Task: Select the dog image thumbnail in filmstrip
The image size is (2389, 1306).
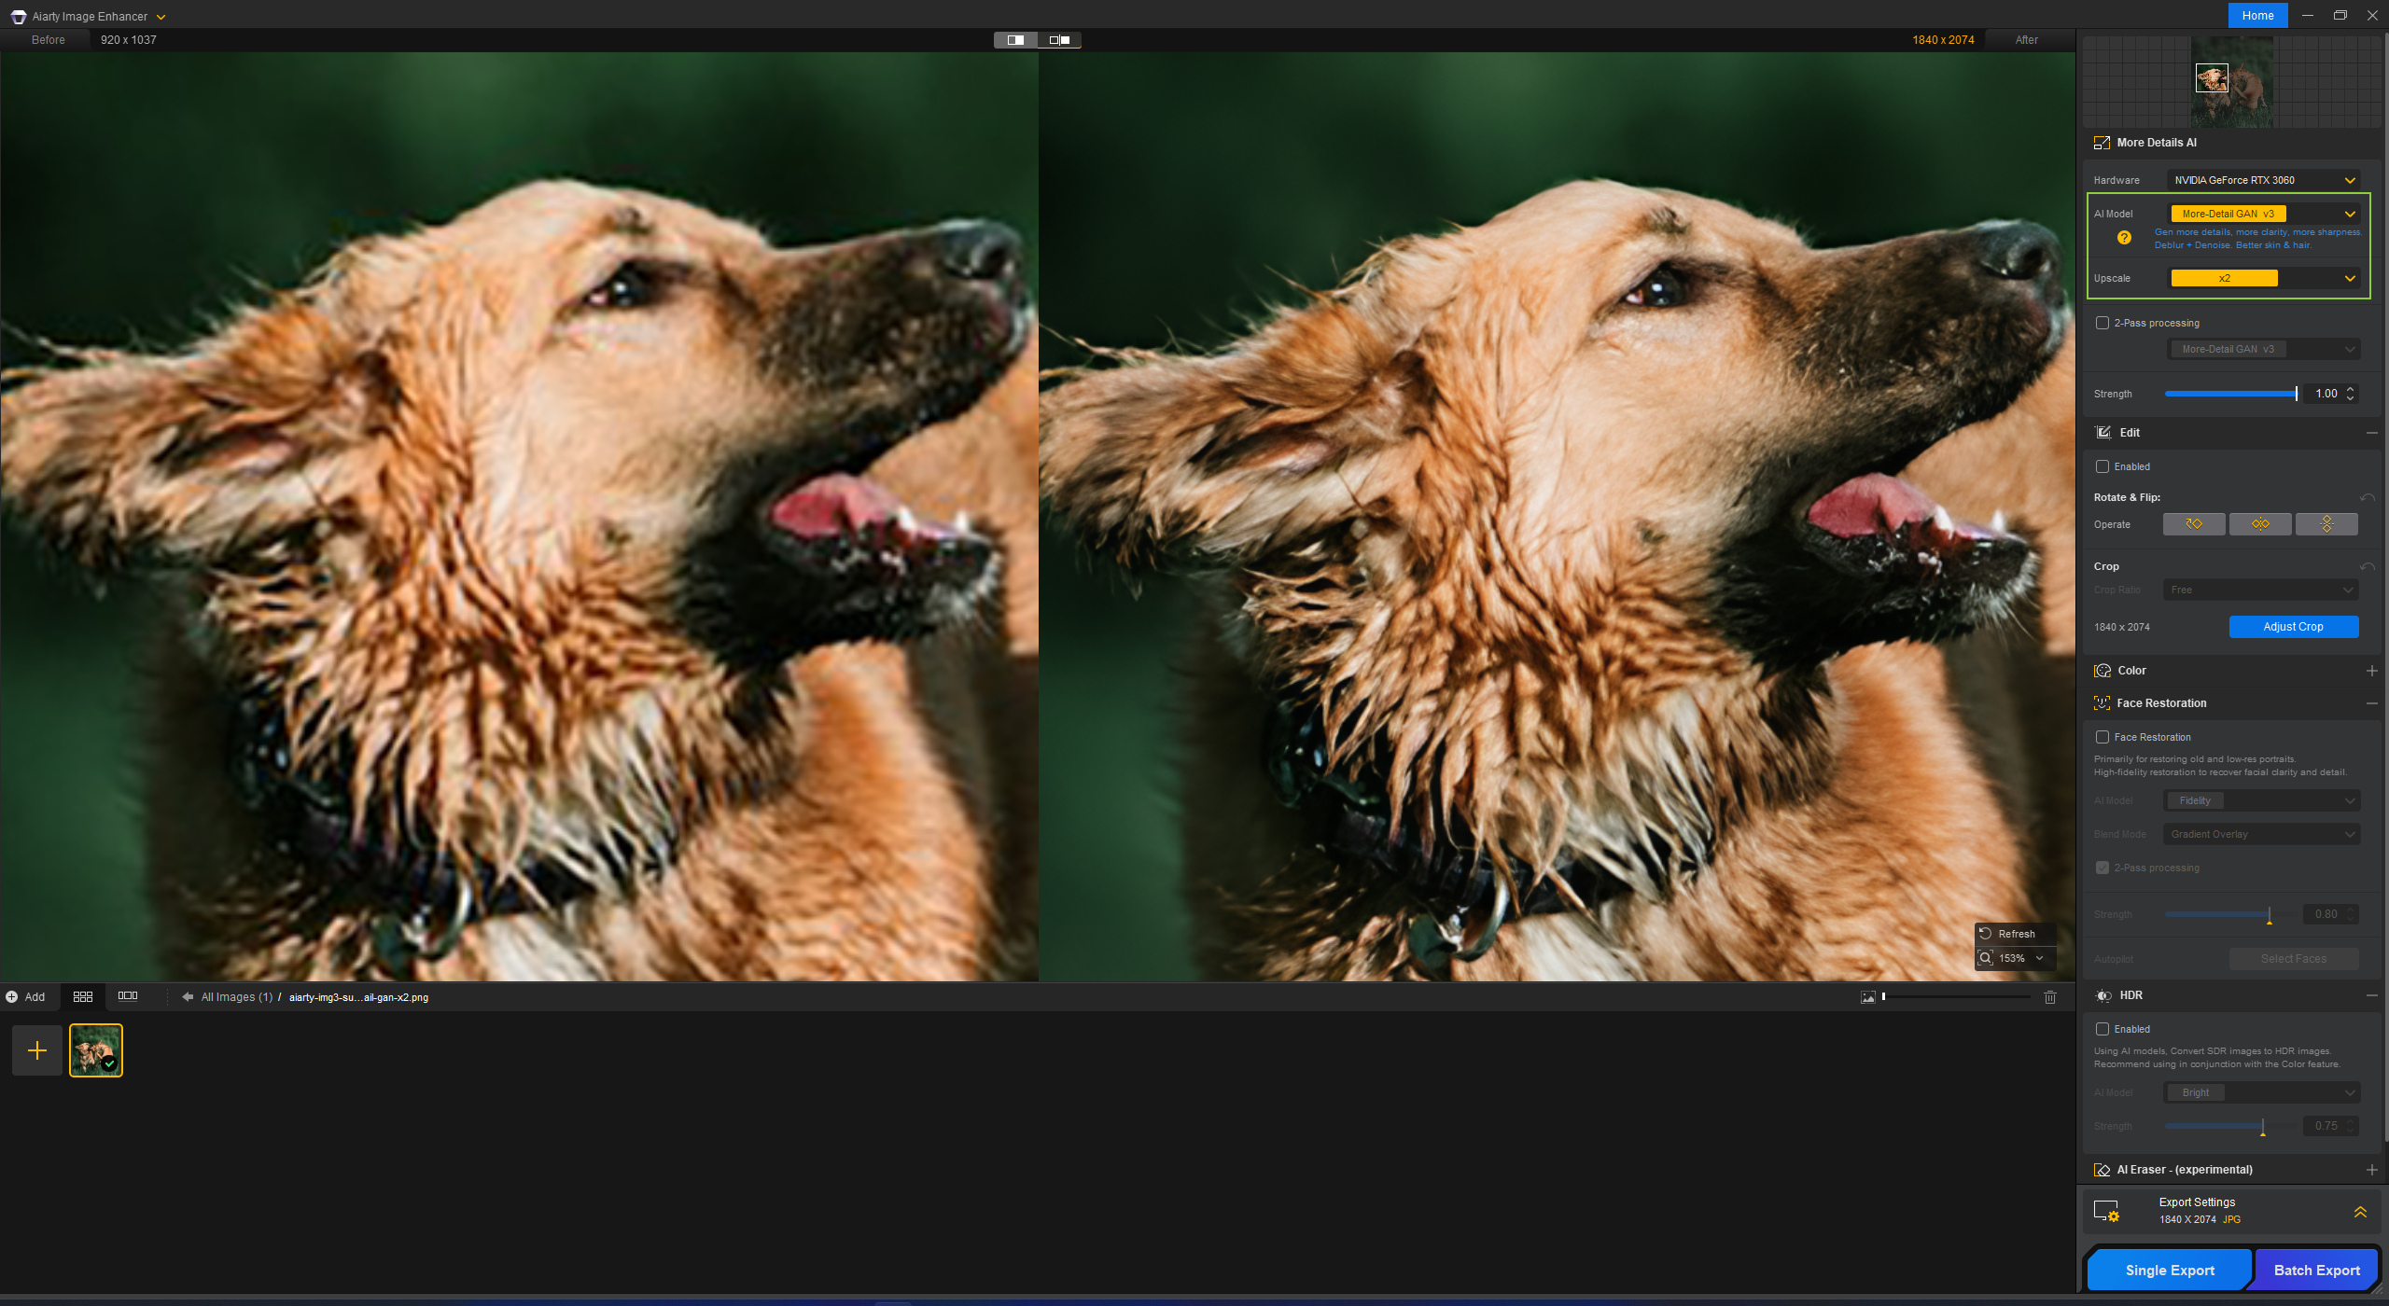Action: pyautogui.click(x=96, y=1050)
